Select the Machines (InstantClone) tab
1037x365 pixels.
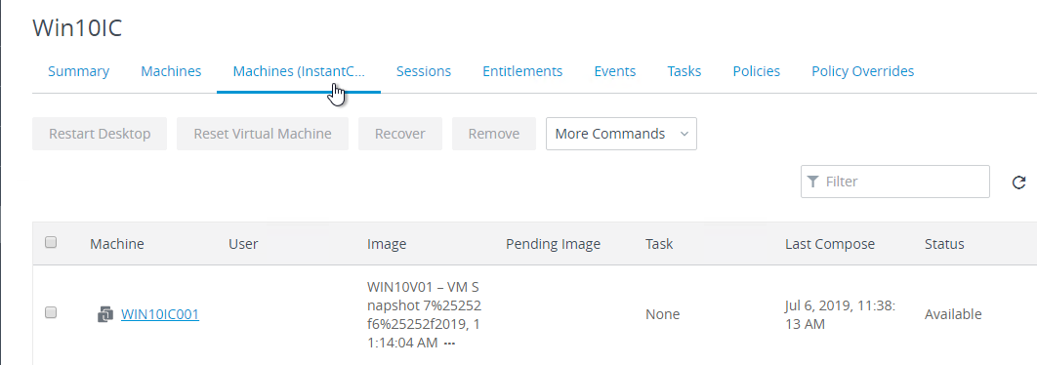coord(299,71)
